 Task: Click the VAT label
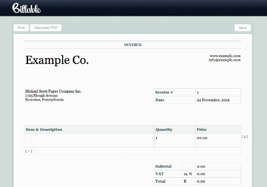(x=160, y=174)
